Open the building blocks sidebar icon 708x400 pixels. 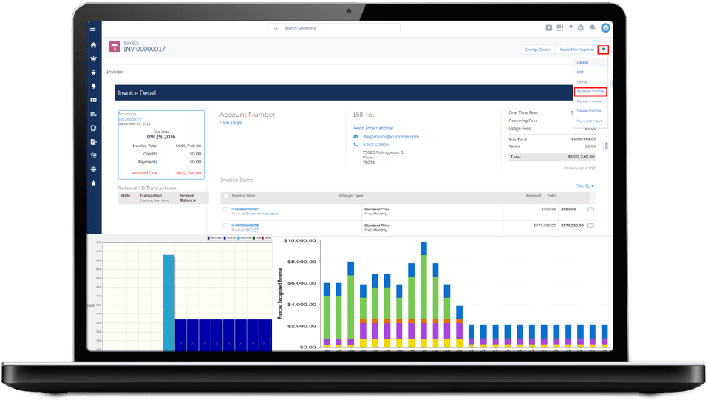pos(93,114)
